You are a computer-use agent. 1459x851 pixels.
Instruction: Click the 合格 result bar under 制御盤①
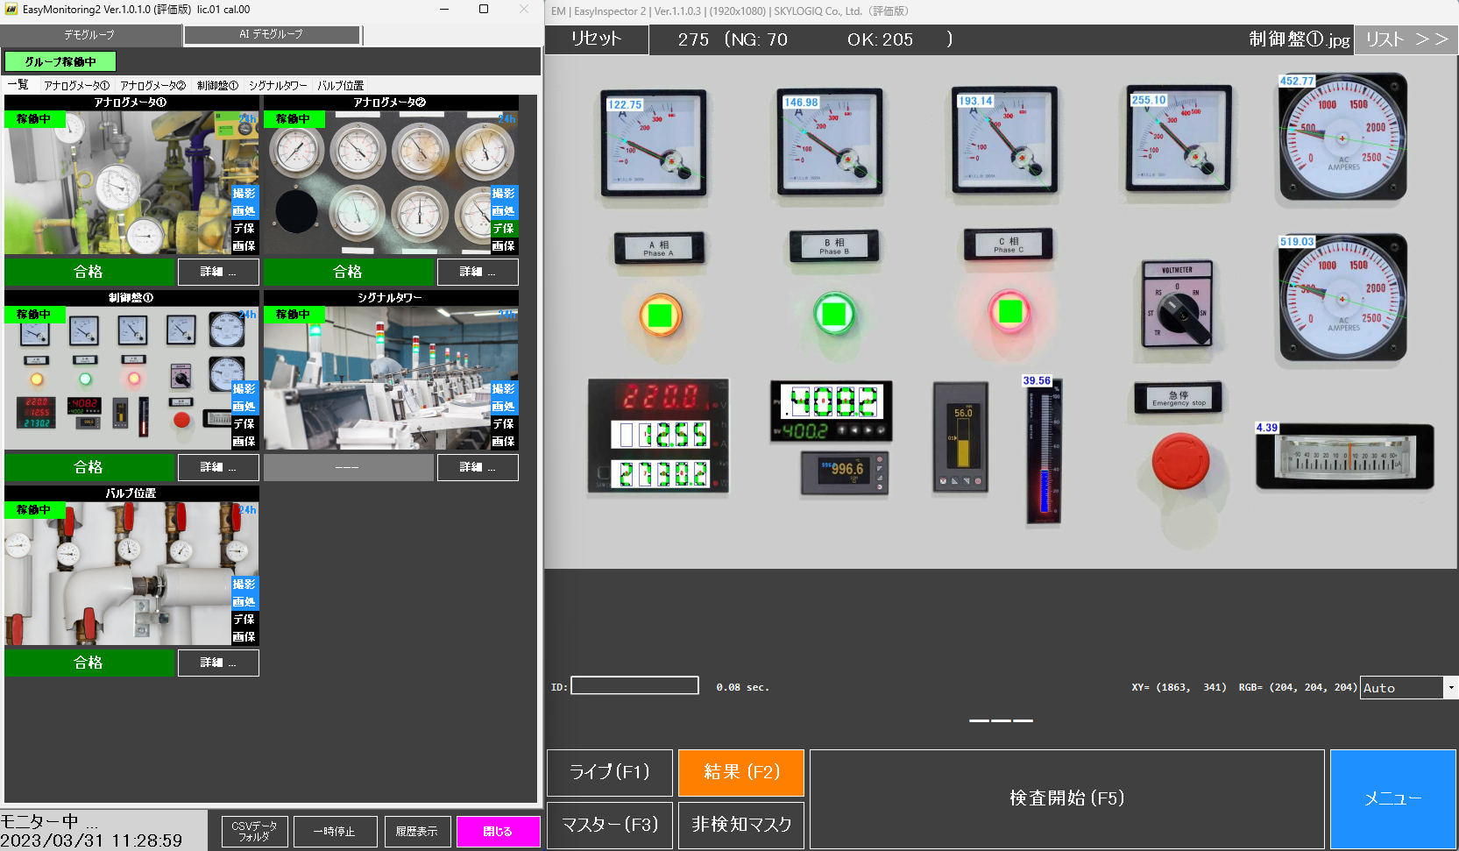[x=89, y=467]
